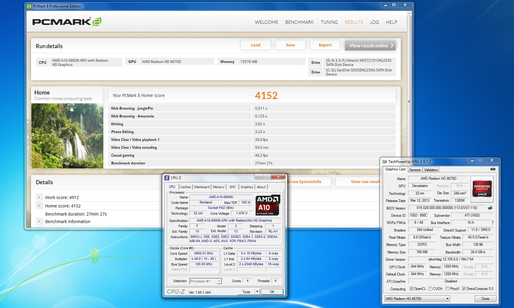Switch to the BENCHMARK tab
514x308 pixels.
299,22
